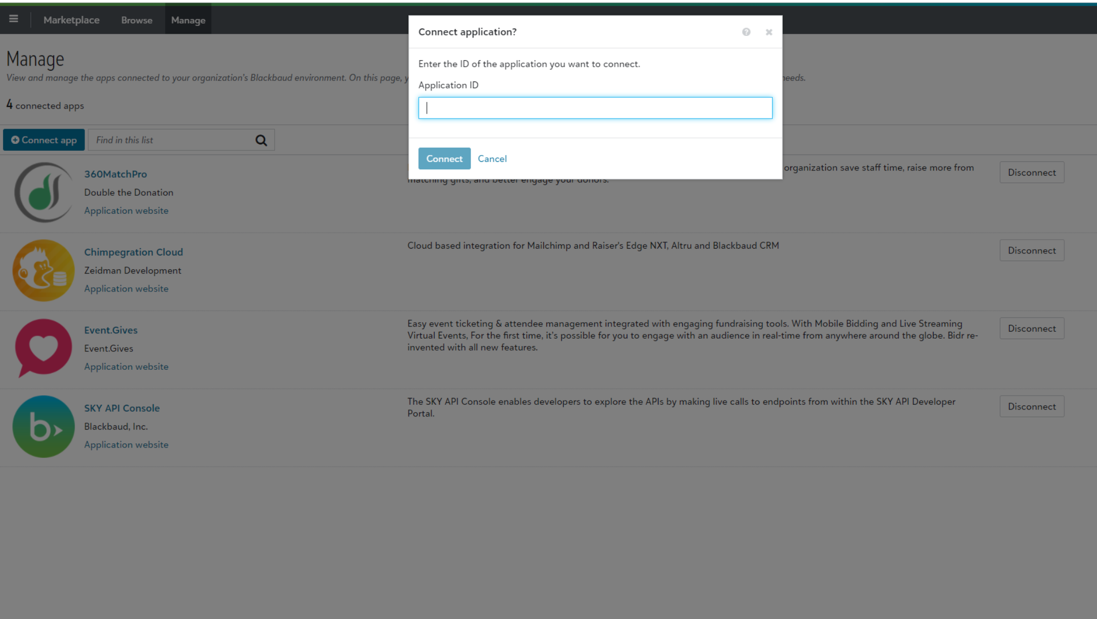Click Cancel to dismiss the dialog
Screen dimensions: 1097x619
point(492,158)
